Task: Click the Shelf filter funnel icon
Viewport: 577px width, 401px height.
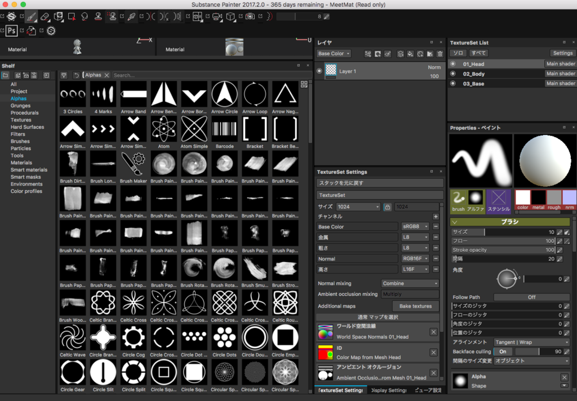Action: tap(64, 75)
